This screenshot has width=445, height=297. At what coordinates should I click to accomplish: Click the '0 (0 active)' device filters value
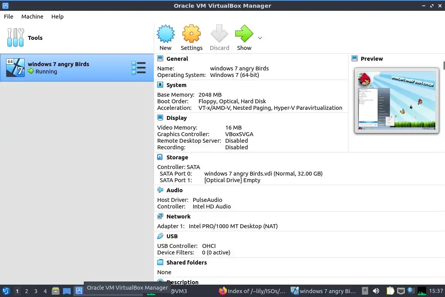(216, 253)
